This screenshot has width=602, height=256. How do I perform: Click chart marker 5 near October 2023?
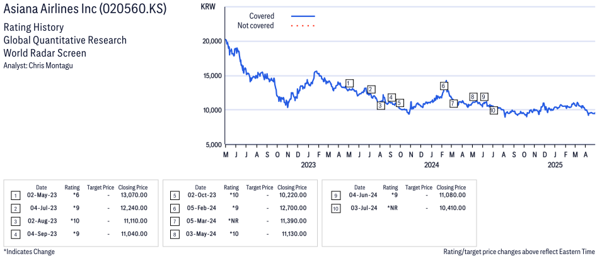400,103
